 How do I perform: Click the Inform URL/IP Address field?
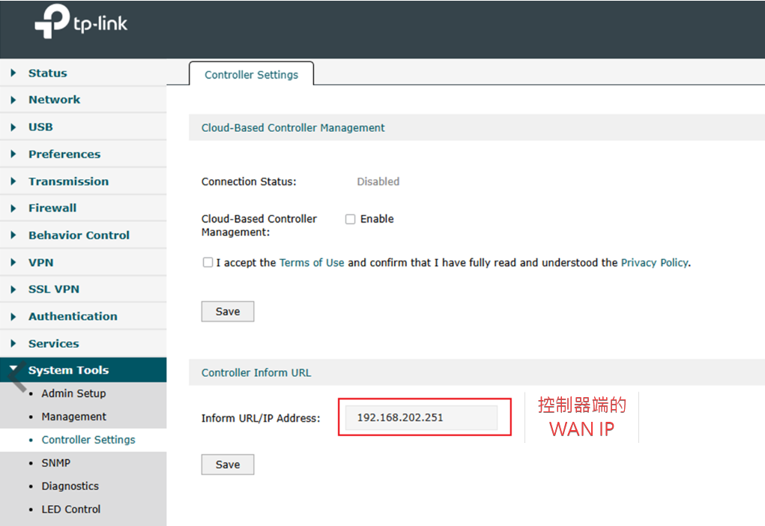click(421, 418)
